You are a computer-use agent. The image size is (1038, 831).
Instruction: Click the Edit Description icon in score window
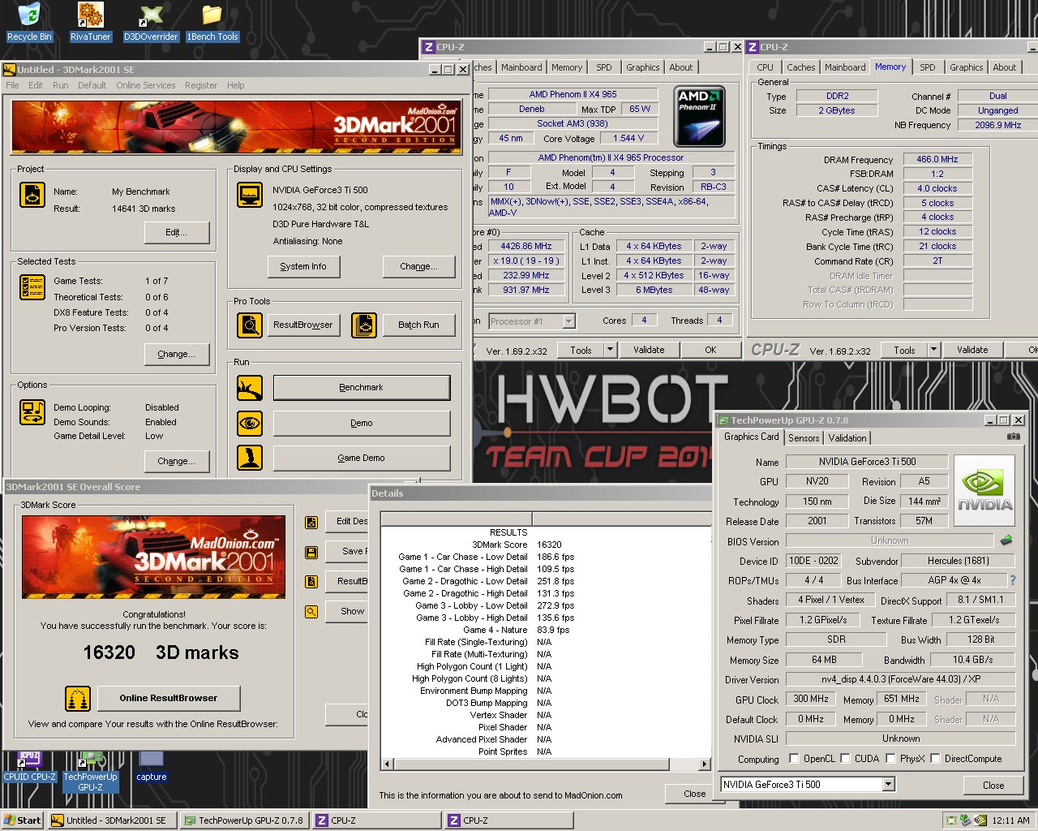tap(311, 522)
